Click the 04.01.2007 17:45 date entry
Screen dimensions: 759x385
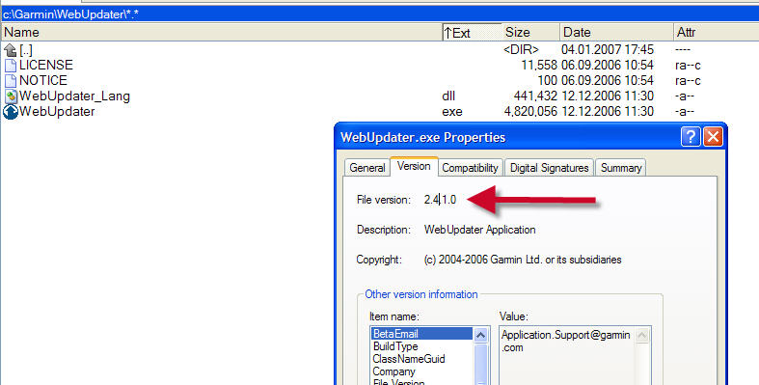pyautogui.click(x=608, y=49)
